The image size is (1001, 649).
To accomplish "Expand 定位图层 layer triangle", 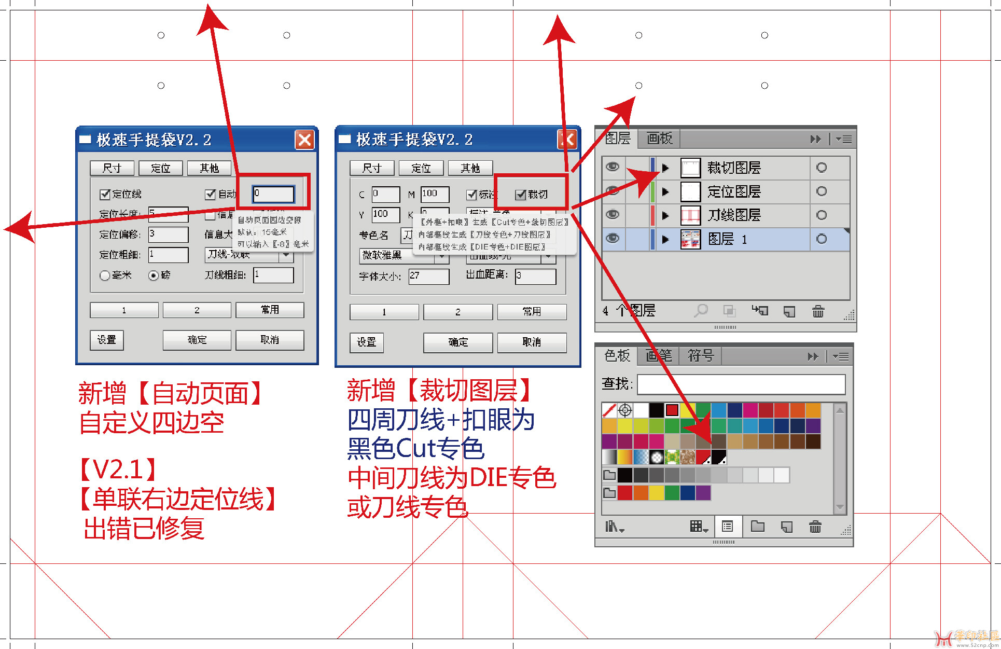I will tap(666, 191).
